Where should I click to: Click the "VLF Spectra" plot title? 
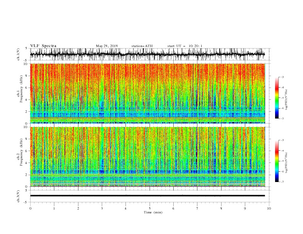(43, 46)
